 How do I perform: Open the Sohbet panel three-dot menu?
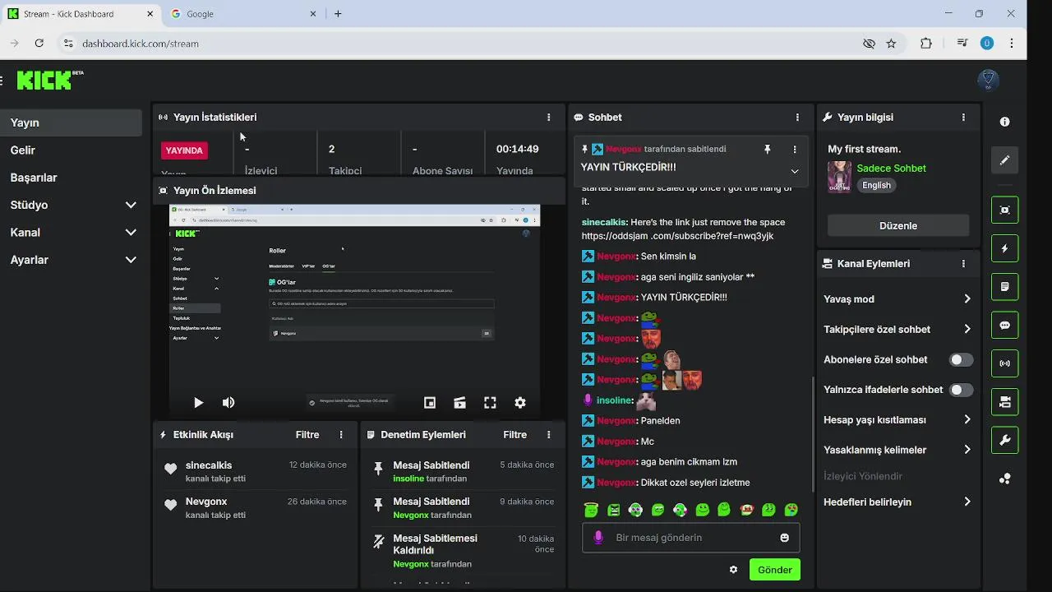[797, 118]
